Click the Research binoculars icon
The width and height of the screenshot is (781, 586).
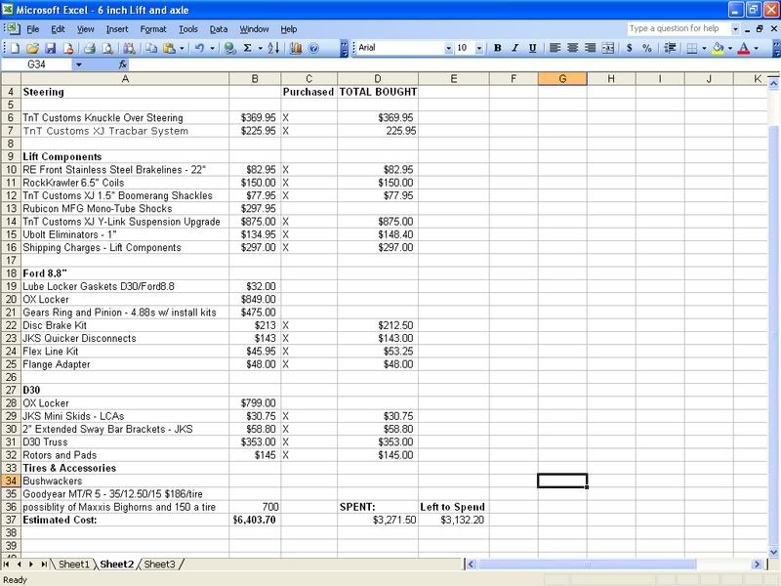pos(129,48)
